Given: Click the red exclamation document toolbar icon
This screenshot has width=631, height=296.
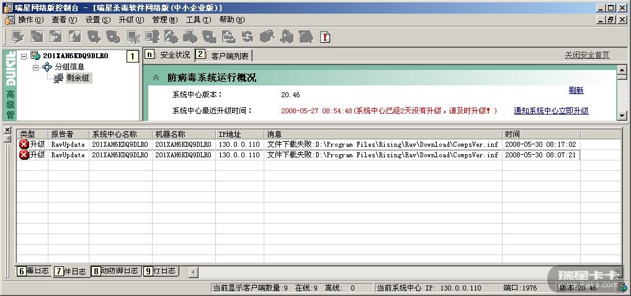Looking at the screenshot, I should [325, 37].
